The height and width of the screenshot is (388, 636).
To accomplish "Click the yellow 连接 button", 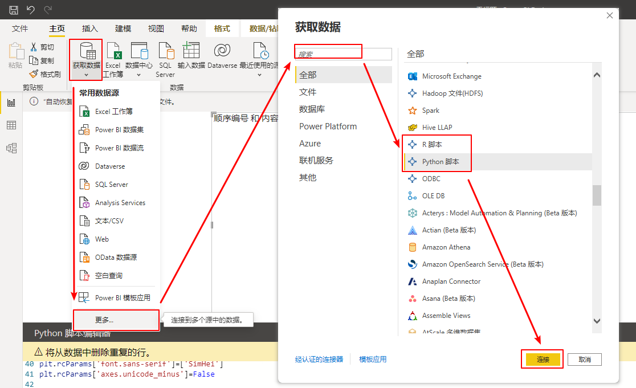I will tap(543, 359).
